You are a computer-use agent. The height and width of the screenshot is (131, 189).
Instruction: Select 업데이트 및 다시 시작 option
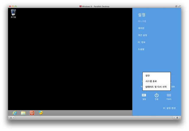pyautogui.click(x=156, y=87)
